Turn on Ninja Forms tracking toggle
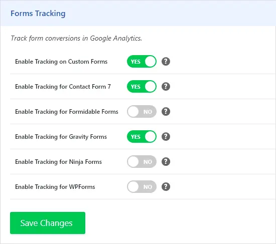 (142, 161)
